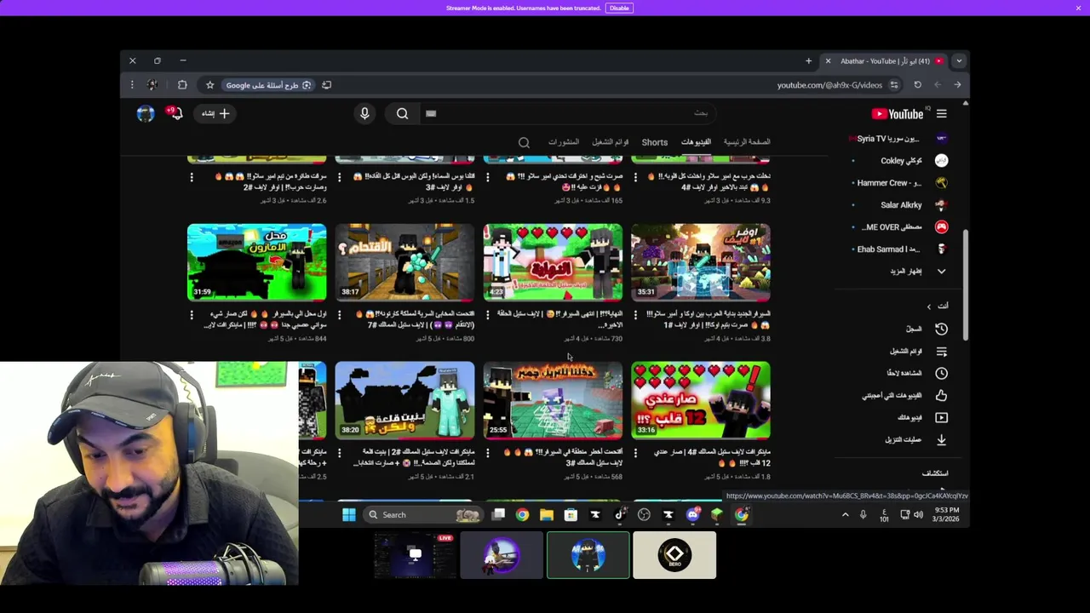Show hidden system tray icons chevron
This screenshot has width=1090, height=613.
[x=845, y=514]
